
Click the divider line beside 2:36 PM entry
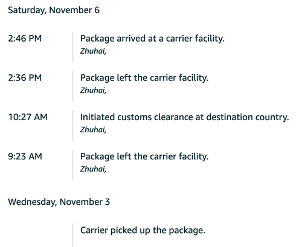[72, 86]
